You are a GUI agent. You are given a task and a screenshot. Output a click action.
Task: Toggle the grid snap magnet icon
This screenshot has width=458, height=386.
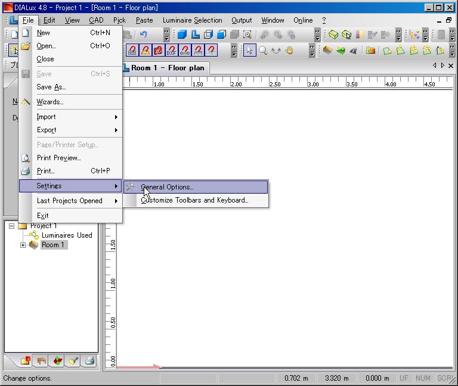coord(132,50)
